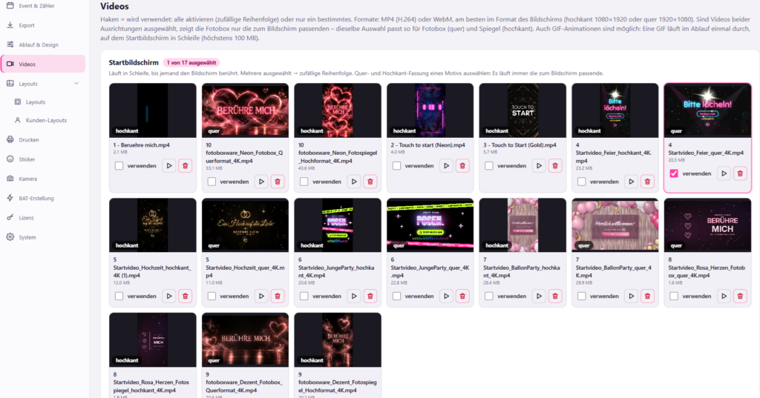This screenshot has width=760, height=398.
Task: Check verwenden for Startvideo_JungeParty_quer_4K.mp4
Action: point(396,296)
